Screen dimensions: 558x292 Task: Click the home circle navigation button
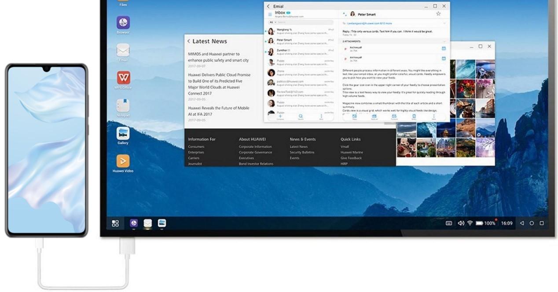coord(532,223)
